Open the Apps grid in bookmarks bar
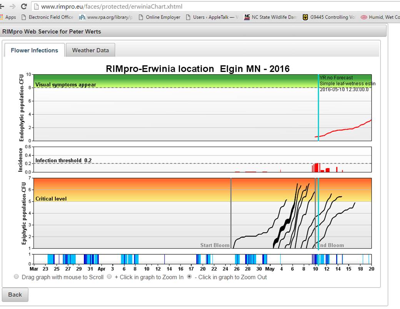Viewport: 400px width, 309px height. (8, 17)
